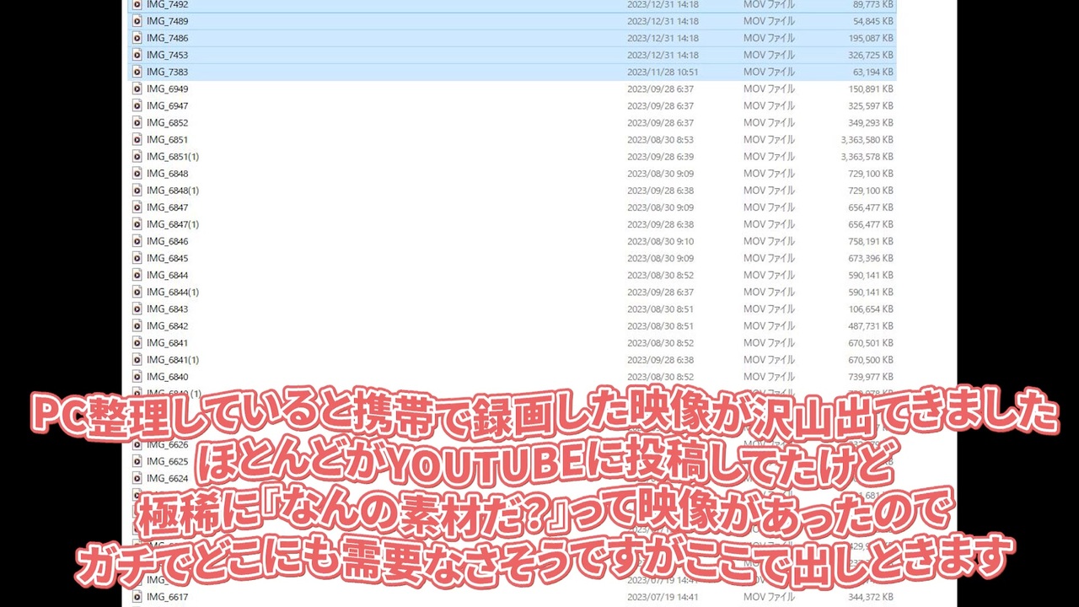Click the IMG_6841(1) file name
1079x607 pixels.
pyautogui.click(x=173, y=359)
